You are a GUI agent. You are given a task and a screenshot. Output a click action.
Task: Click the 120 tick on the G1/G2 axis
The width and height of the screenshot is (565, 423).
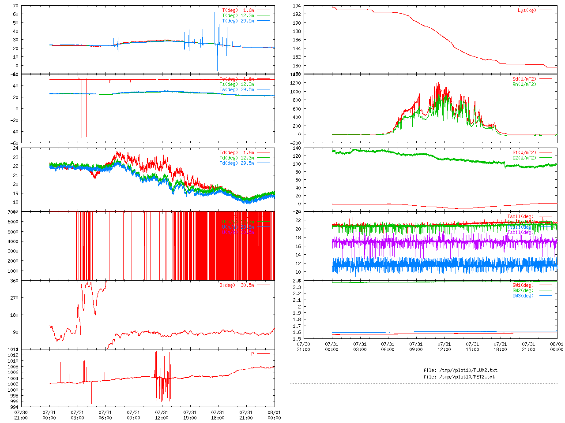[x=297, y=156]
